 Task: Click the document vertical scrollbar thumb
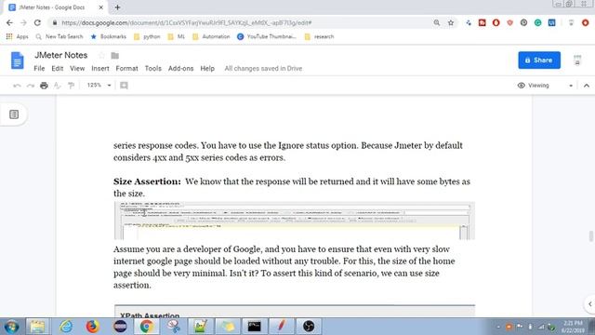coord(591,235)
